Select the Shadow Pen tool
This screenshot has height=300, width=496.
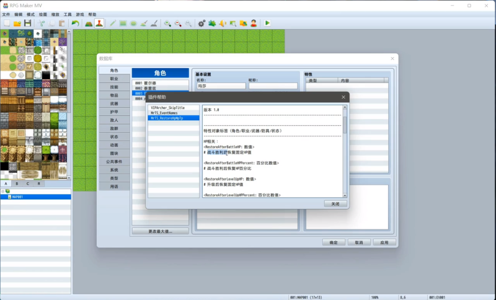tap(154, 23)
